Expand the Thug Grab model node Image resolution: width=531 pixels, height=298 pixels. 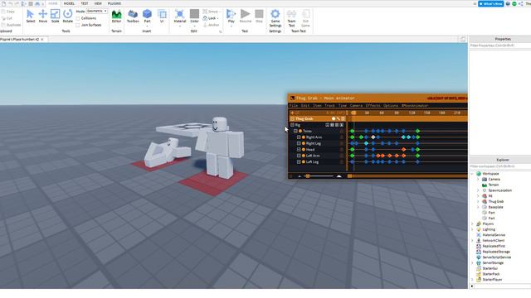point(478,201)
